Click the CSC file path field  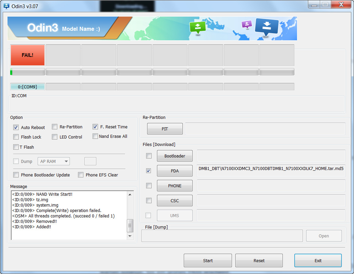(x=271, y=201)
